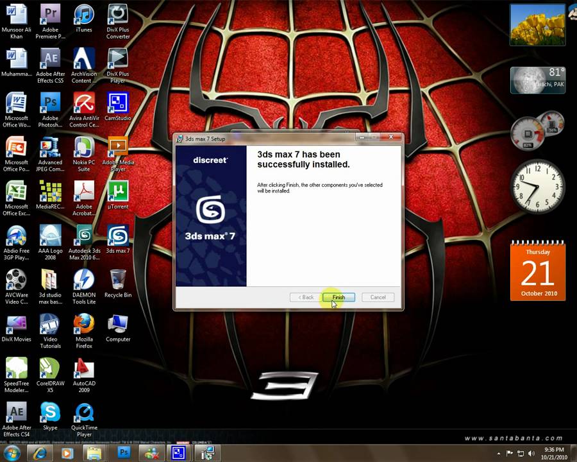The width and height of the screenshot is (577, 462).
Task: Click the weather gadget showing 81°
Action: pyautogui.click(x=538, y=80)
